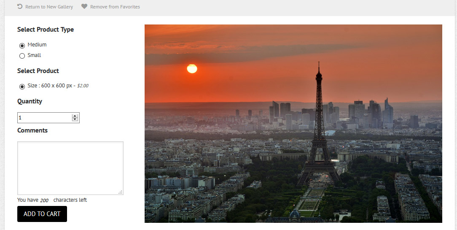Viewport: 457px width, 230px height.
Task: Click the Select Product heading
Action: click(38, 71)
